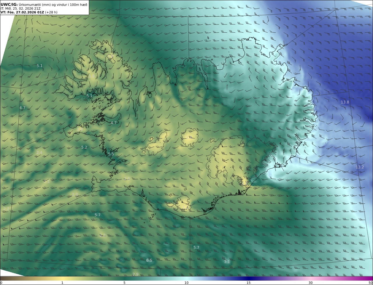The image size is (373, 285).
Task: Click the colorbar tick label 1
Action: 62,283
